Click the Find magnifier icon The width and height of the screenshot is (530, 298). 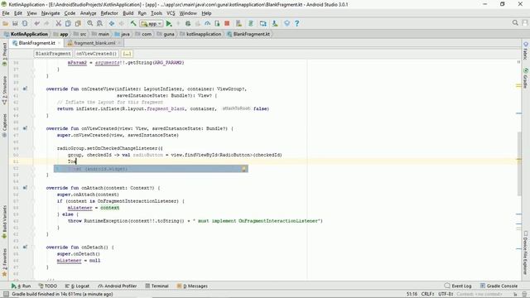(90, 23)
